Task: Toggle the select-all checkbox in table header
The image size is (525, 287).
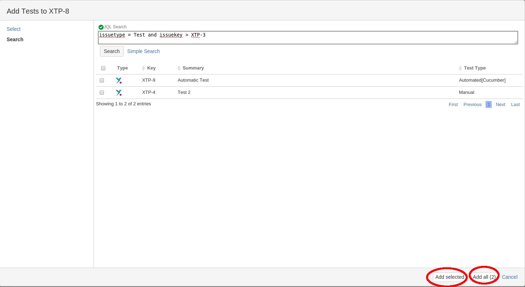Action: tap(103, 68)
